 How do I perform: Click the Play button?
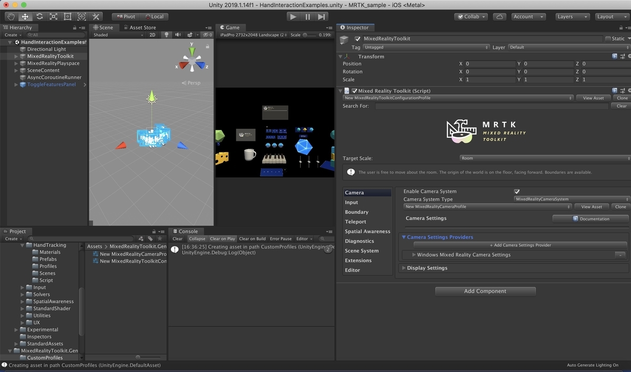293,17
